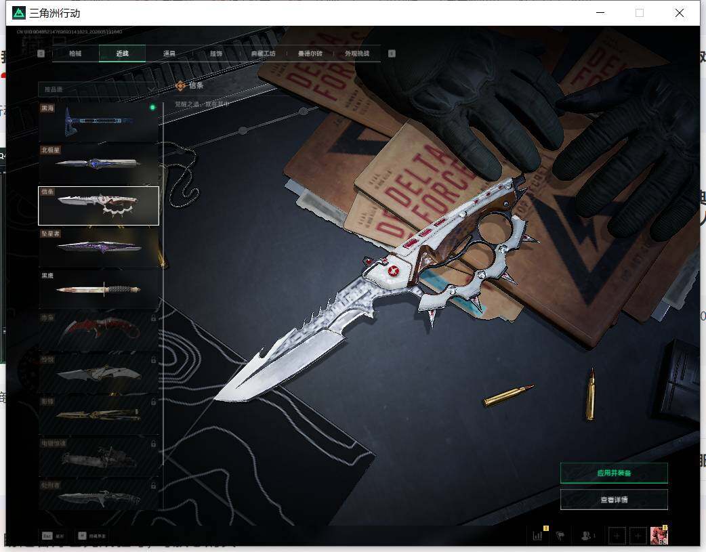The image size is (706, 552).
Task: Switch to the 枪械 tab
Action: (x=75, y=54)
